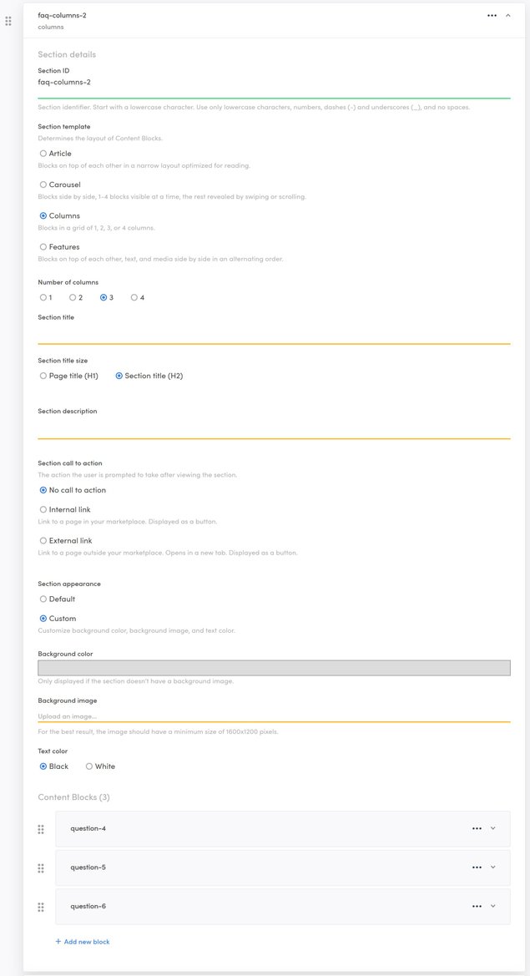Select the Carousel section template
Viewport: 530px width, 976px height.
point(43,185)
